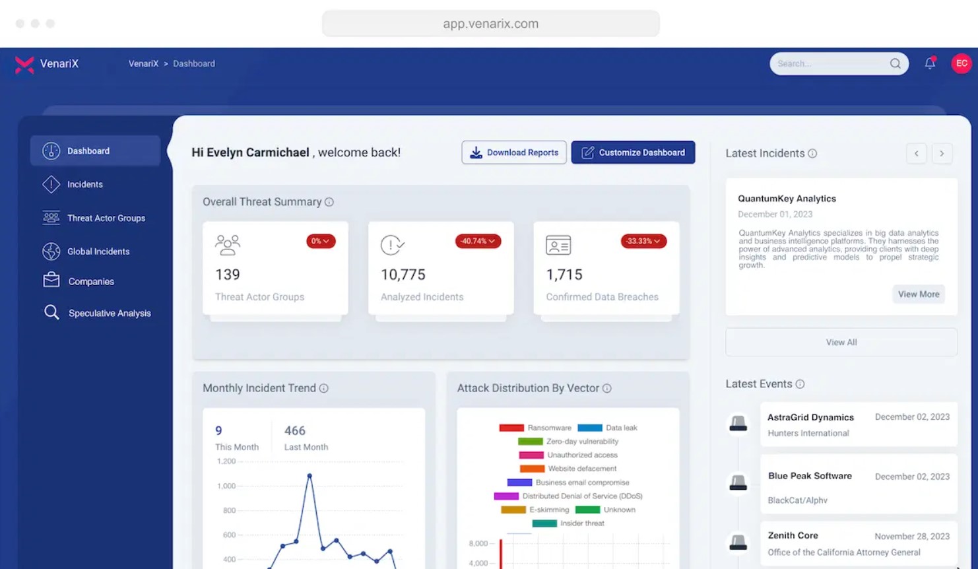Click info icon beside Attack Distribution By Vector
This screenshot has width=978, height=569.
pyautogui.click(x=607, y=388)
